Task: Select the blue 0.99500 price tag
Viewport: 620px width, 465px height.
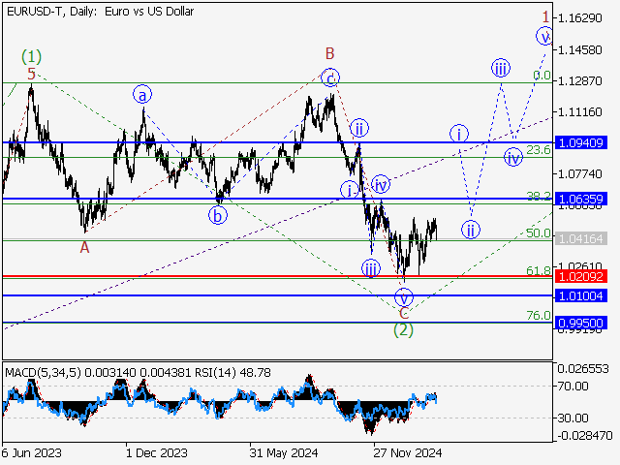Action: tap(581, 324)
